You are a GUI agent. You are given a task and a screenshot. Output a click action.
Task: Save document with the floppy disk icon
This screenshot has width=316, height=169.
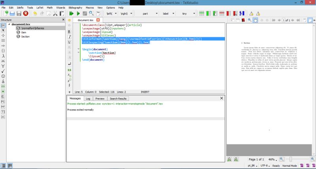pyautogui.click(x=19, y=13)
